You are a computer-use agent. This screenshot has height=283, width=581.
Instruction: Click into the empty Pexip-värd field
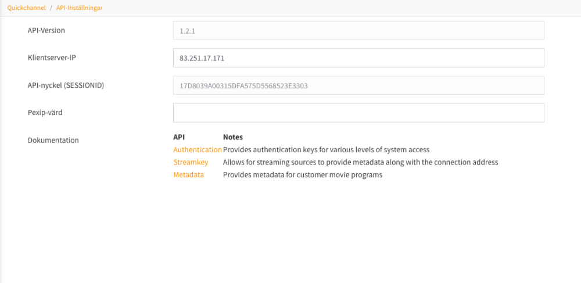(x=358, y=113)
